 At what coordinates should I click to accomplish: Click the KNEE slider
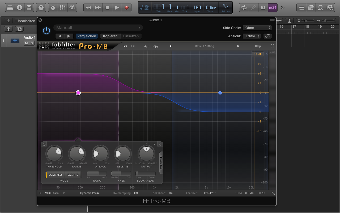click(121, 174)
